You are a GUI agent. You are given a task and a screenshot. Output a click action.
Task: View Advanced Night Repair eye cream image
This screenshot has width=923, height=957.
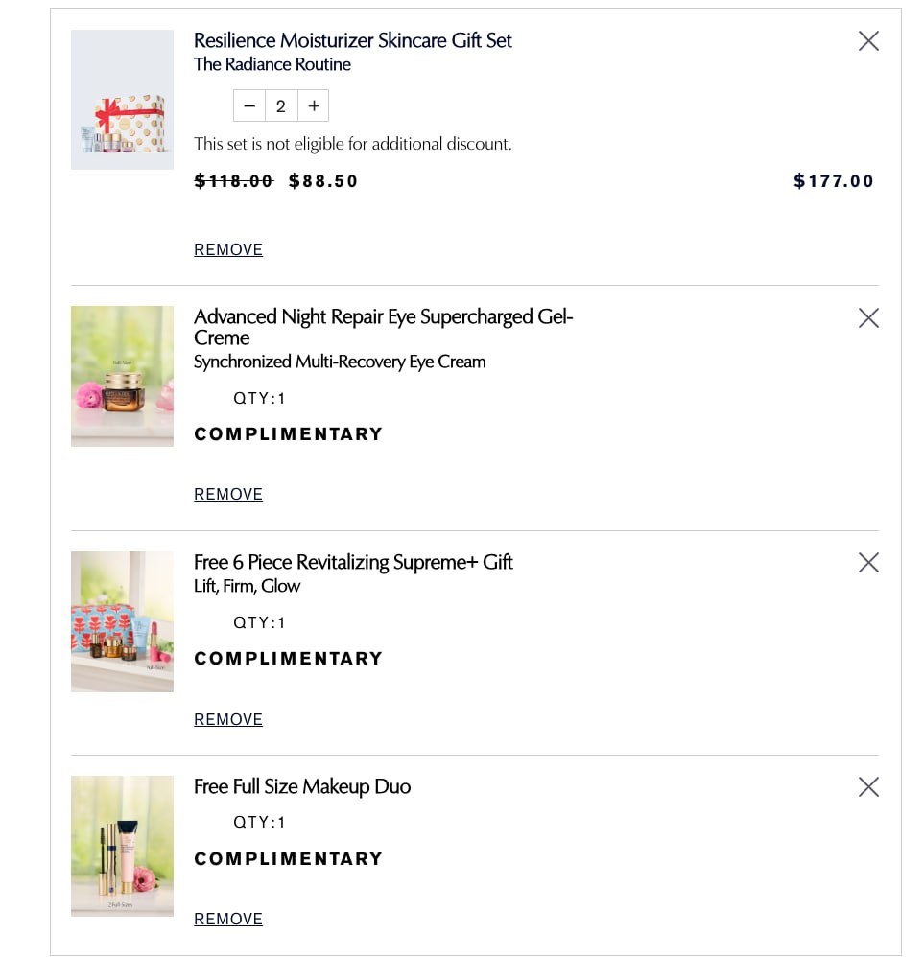(x=123, y=376)
